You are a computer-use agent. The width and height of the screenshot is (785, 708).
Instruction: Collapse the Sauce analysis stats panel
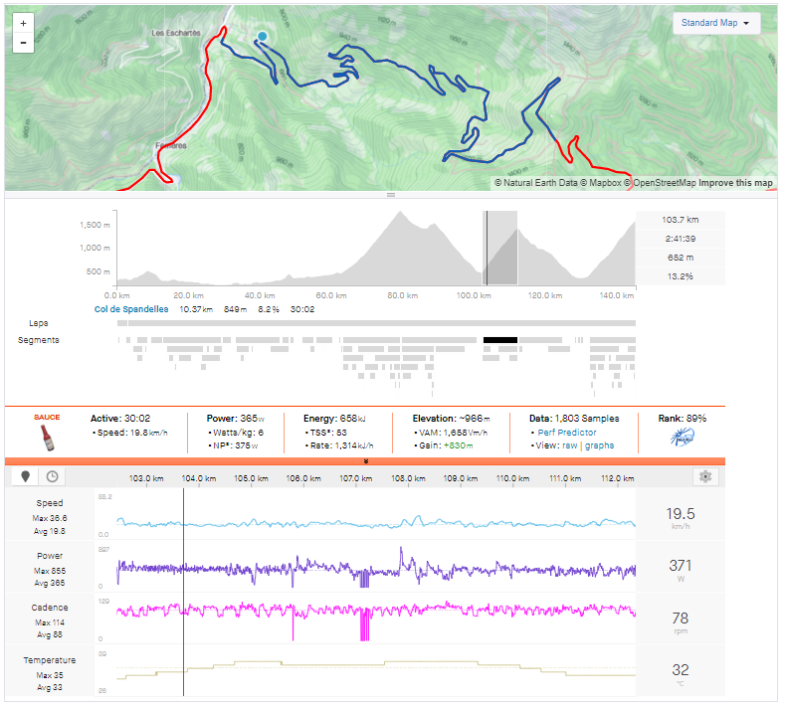click(366, 461)
